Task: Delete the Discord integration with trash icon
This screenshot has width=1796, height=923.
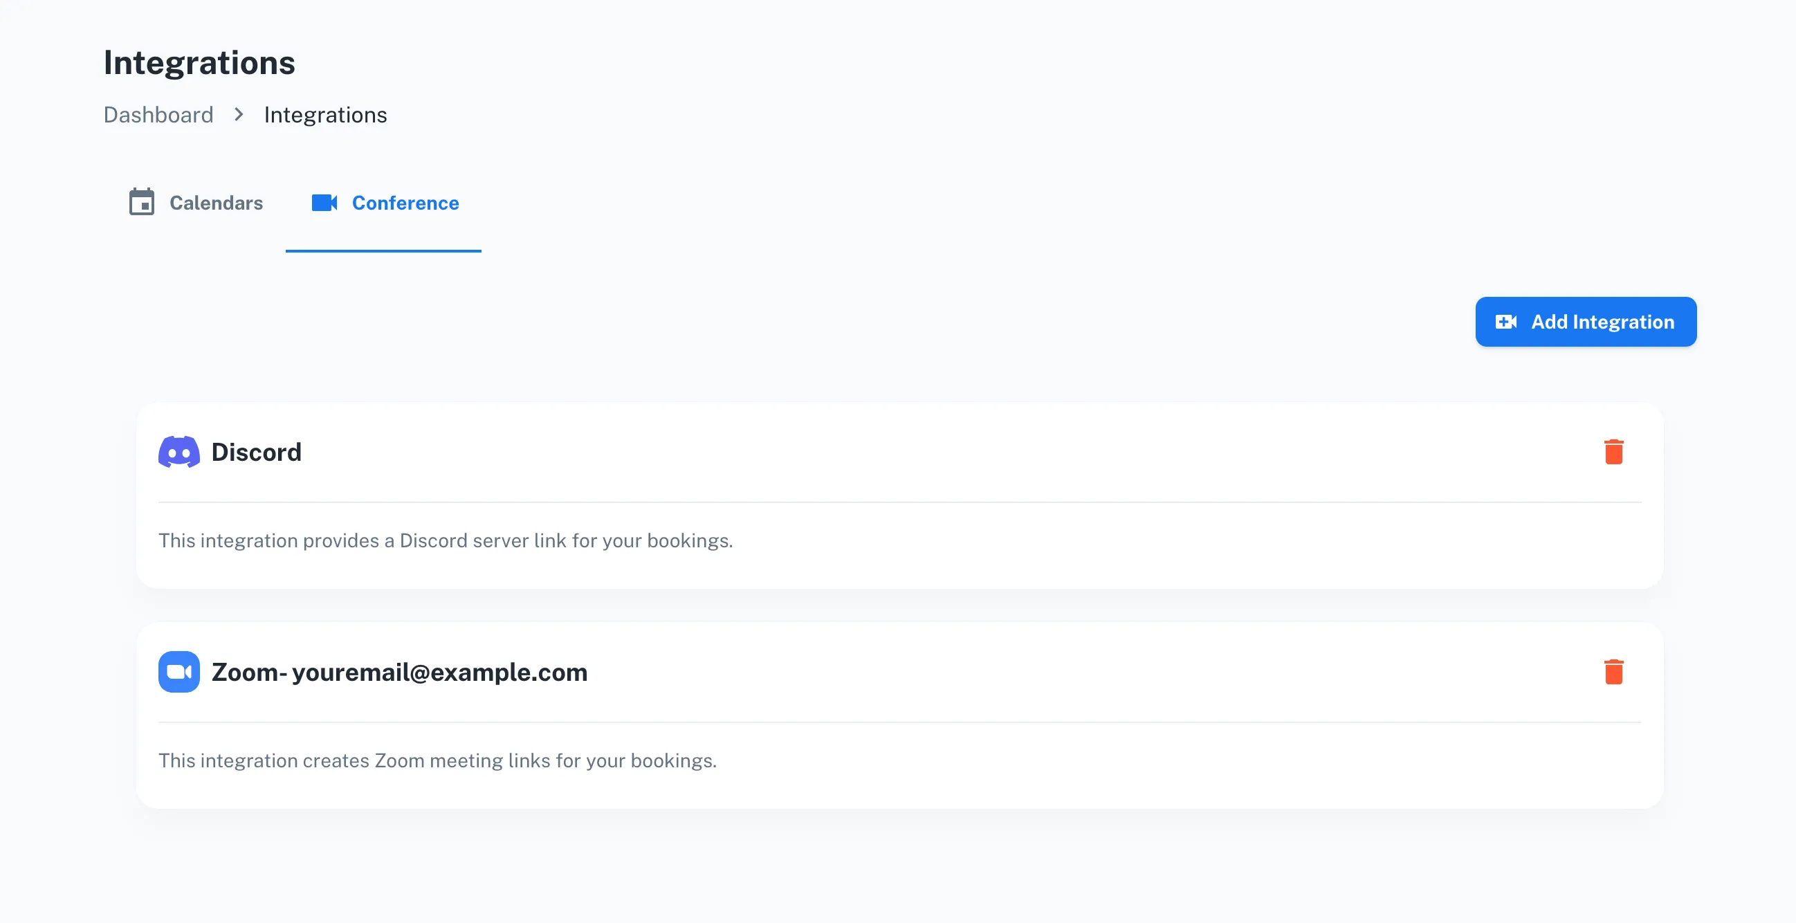Action: point(1613,452)
